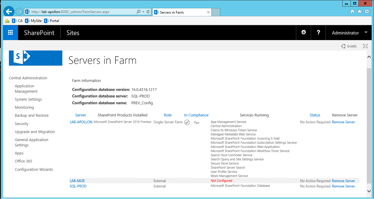The image size is (374, 199).
Task: Open the SharePoint settings gear
Action: tap(303, 32)
